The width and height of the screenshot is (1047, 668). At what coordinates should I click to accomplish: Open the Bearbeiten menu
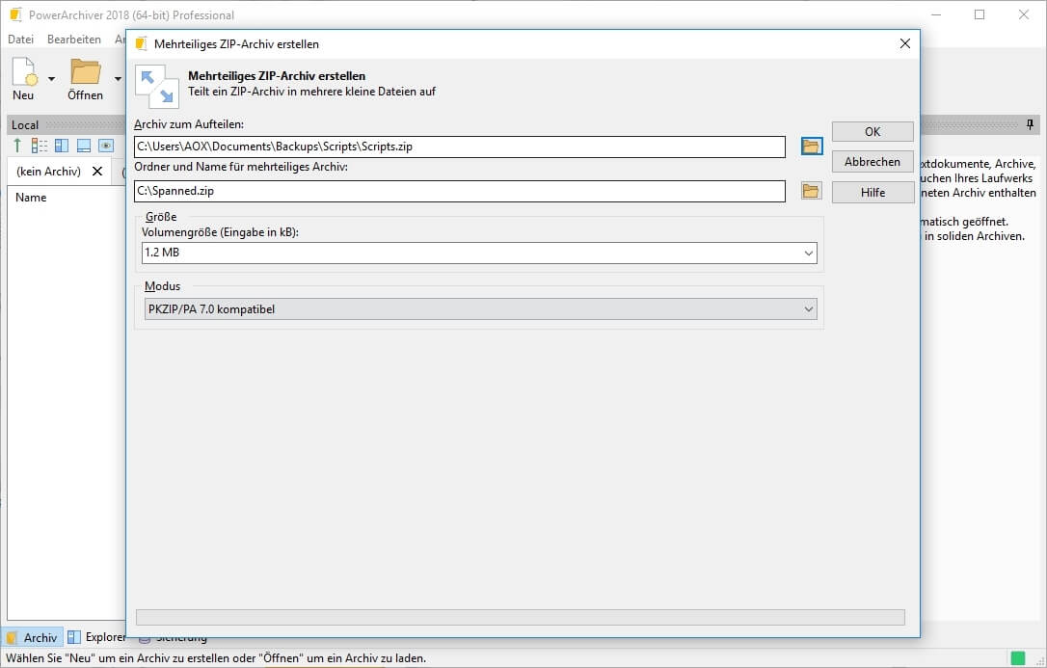coord(74,40)
